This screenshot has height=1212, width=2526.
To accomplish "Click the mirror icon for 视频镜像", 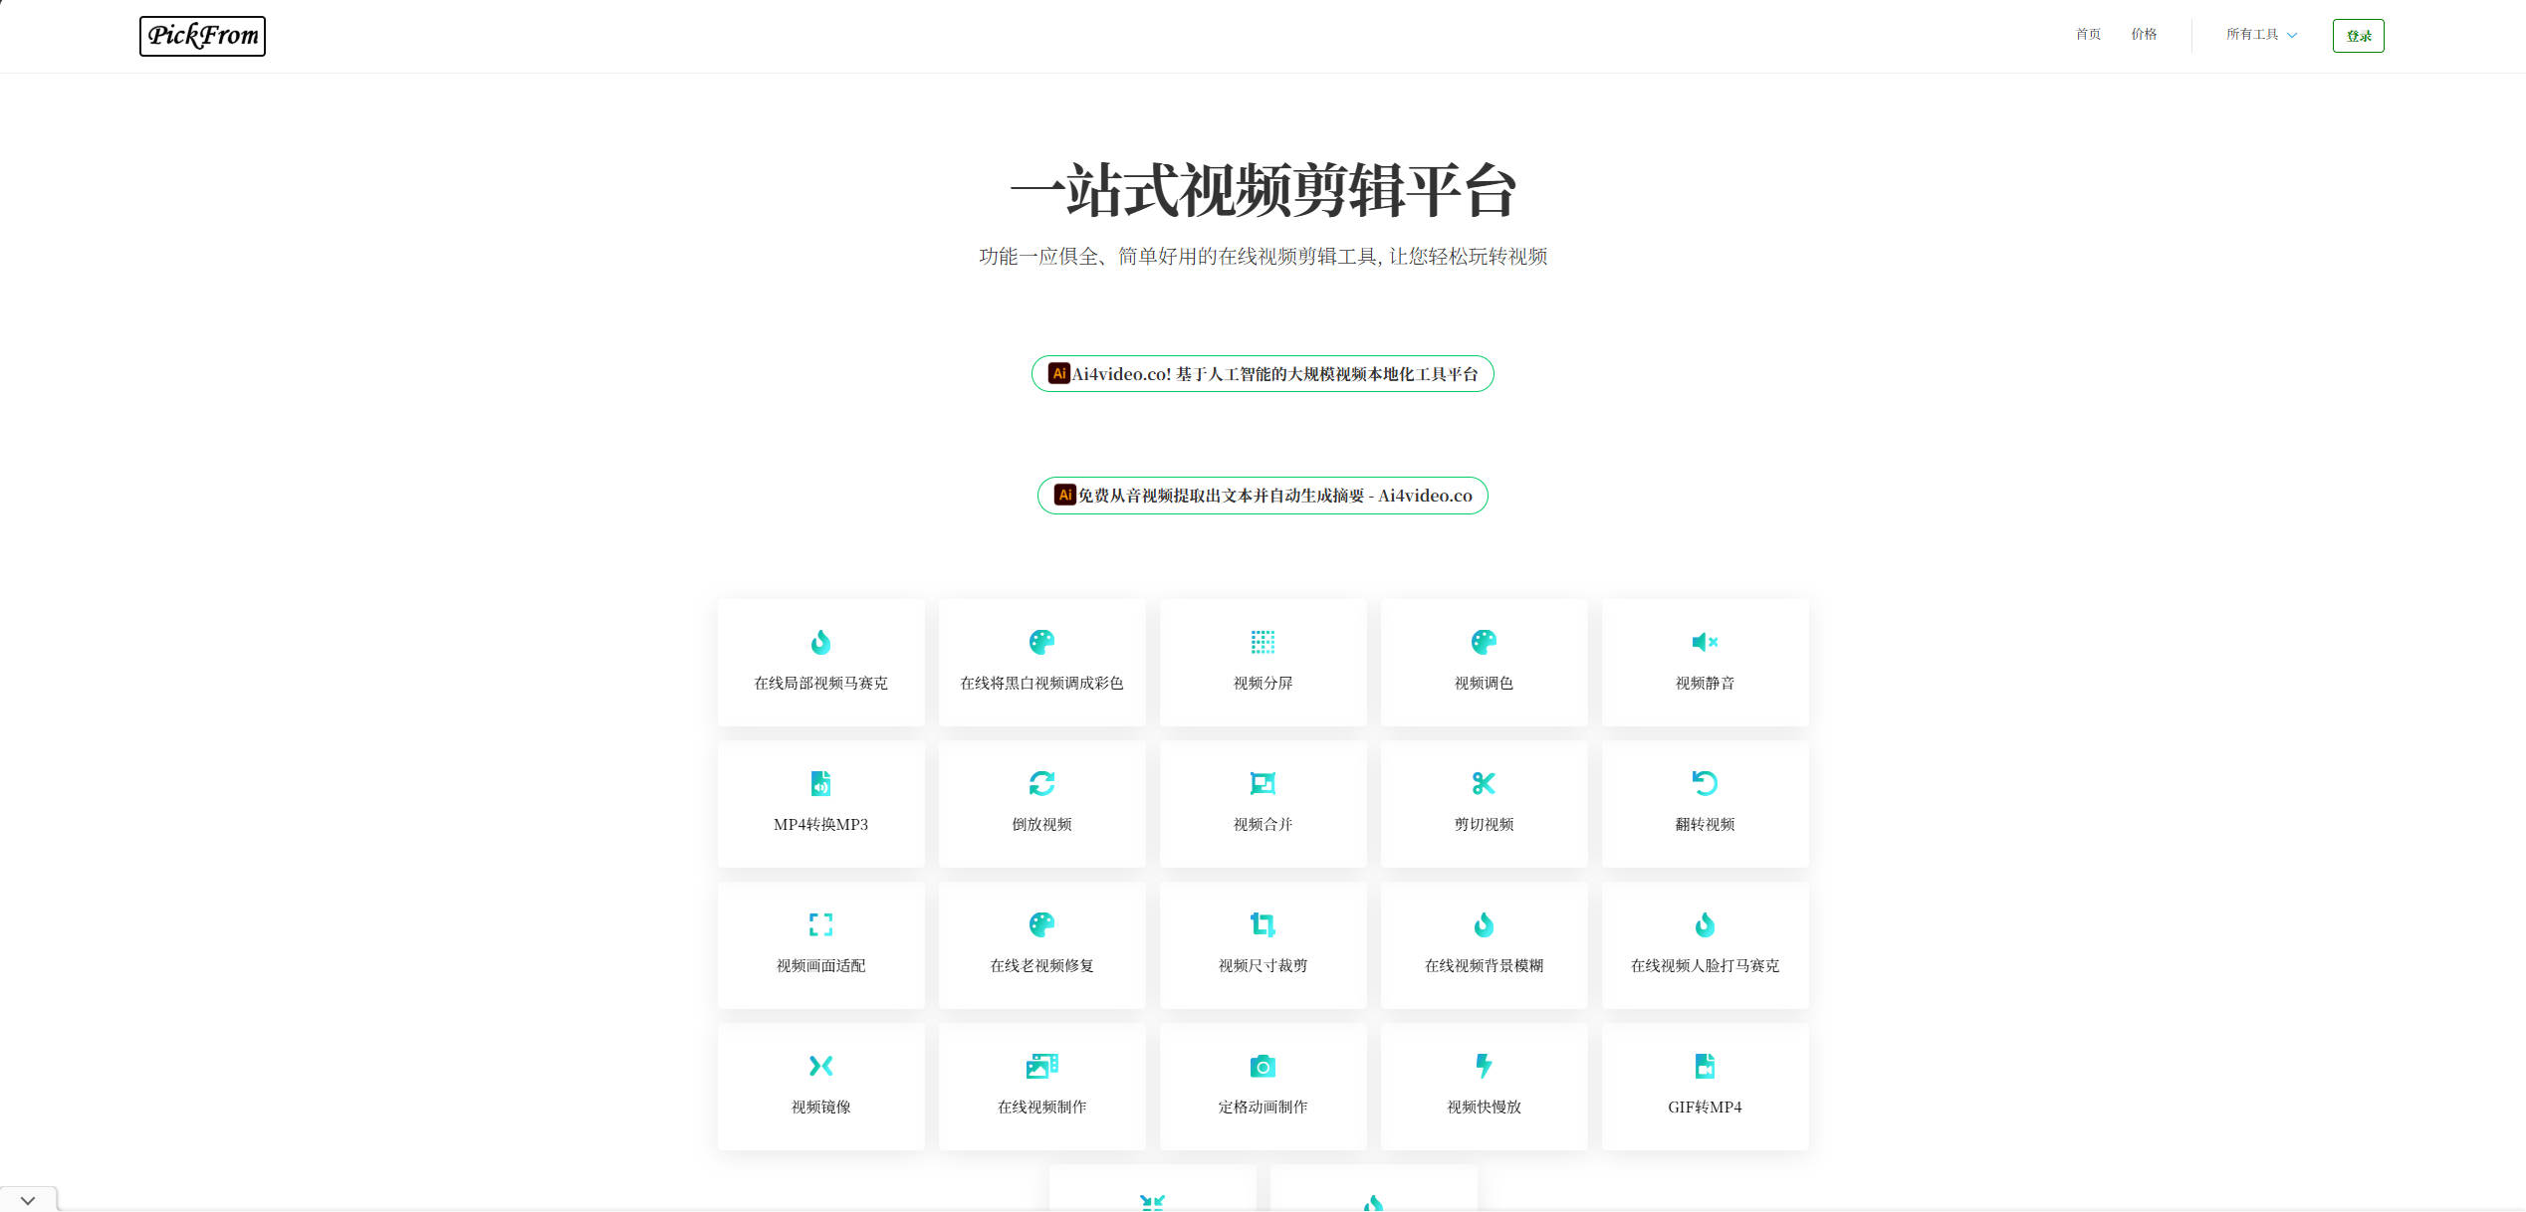I will tap(820, 1066).
